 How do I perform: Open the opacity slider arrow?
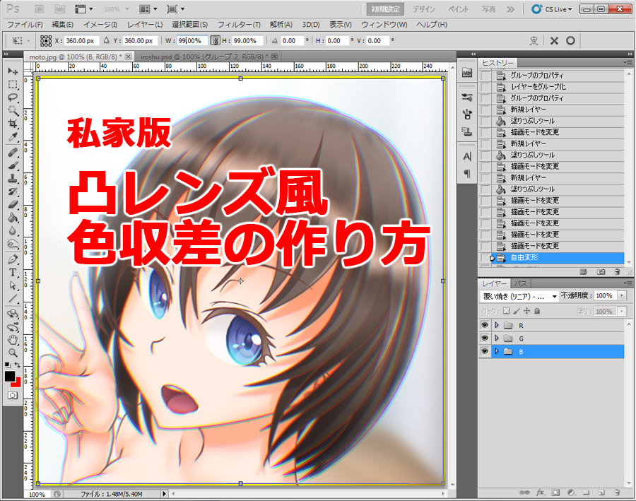point(621,296)
